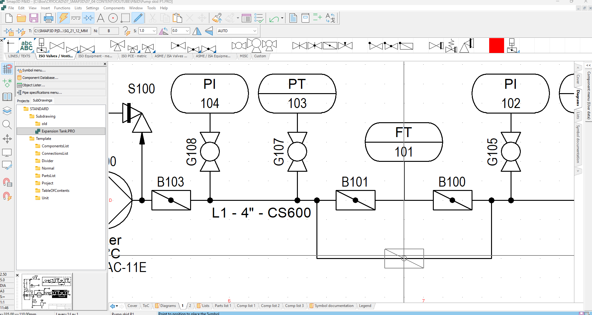Pick the spring-loaded safety valve symbol
Screen dimensions: 592x315
(451, 46)
